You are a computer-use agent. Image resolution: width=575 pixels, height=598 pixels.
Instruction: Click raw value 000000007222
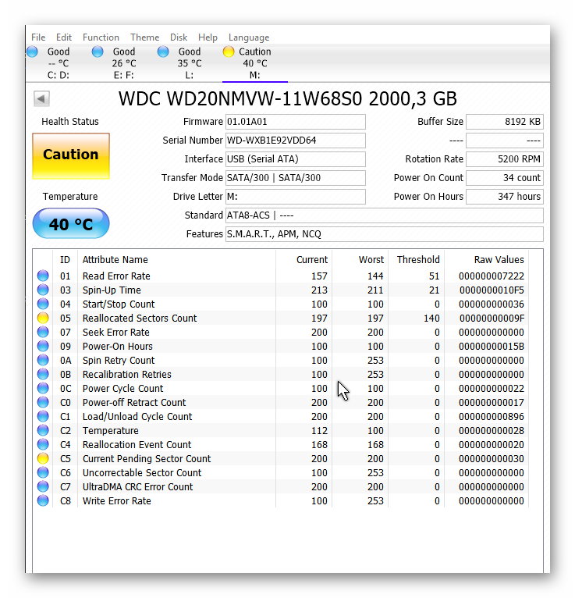coord(492,276)
